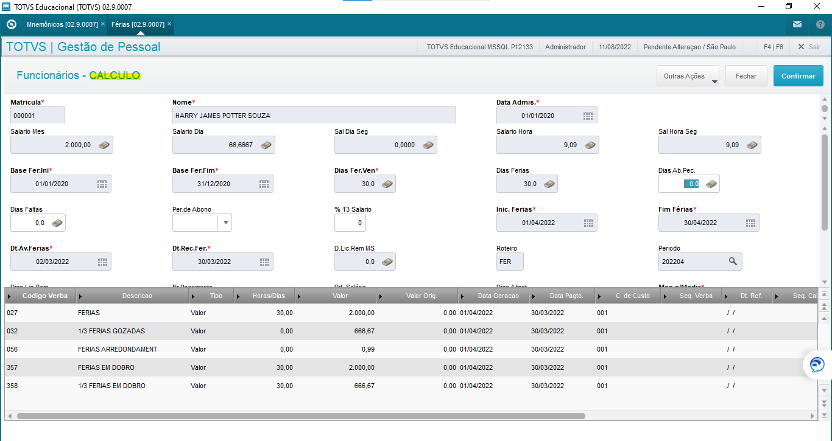
Task: Click the Fechar button
Action: tap(746, 76)
